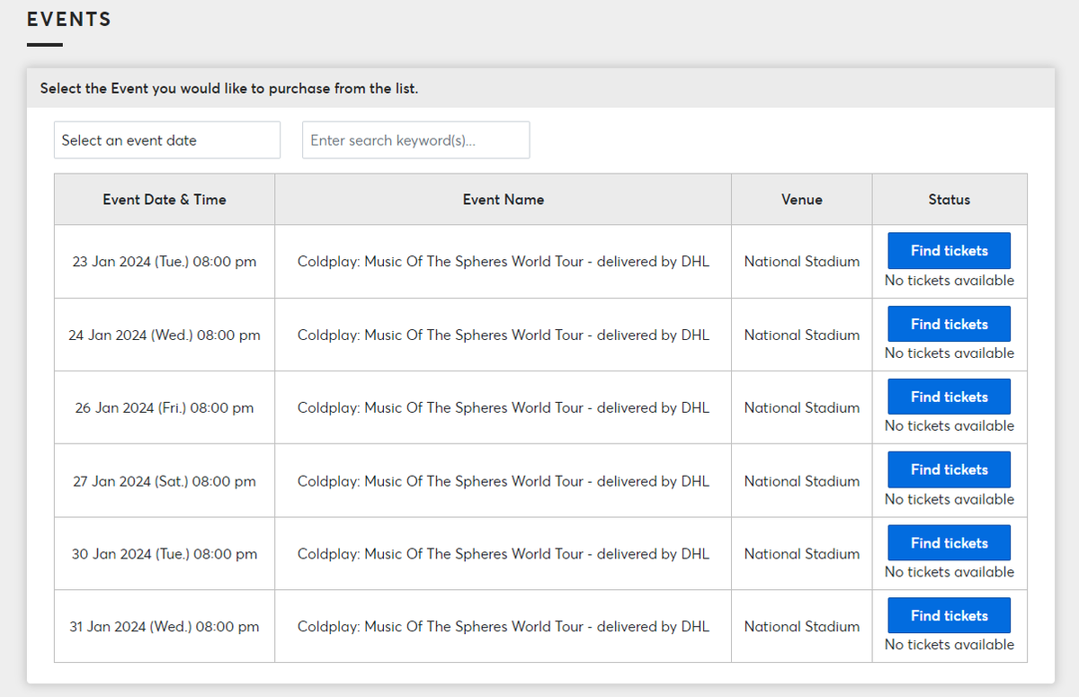This screenshot has height=697, width=1079.
Task: Click the 'Select the Event you would like' instruction text
Action: [229, 89]
